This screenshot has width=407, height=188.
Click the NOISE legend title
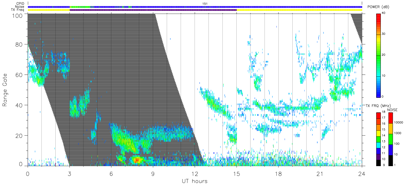click(392, 110)
